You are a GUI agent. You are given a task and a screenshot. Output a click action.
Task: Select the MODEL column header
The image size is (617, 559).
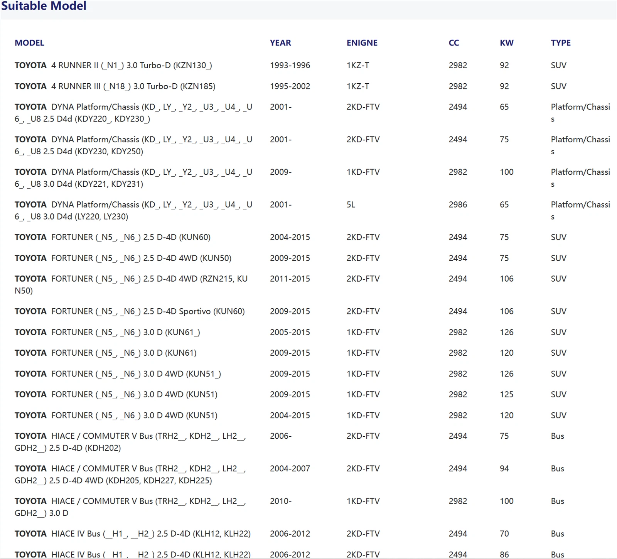29,43
